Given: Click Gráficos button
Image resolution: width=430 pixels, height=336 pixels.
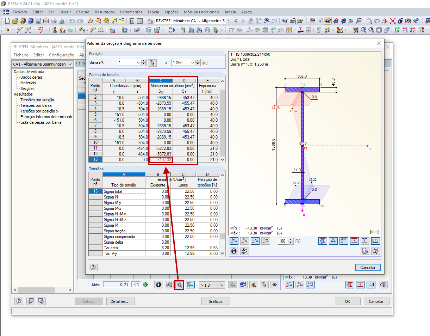Looking at the screenshot, I should [x=216, y=301].
